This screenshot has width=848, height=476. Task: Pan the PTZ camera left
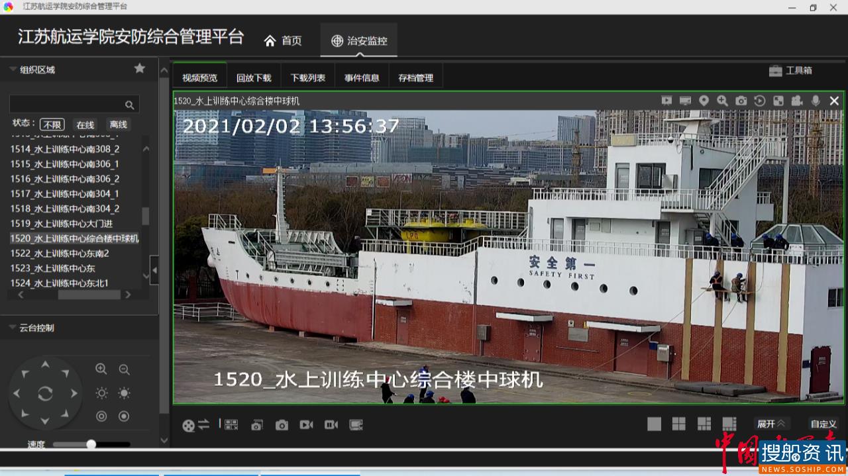pyautogui.click(x=16, y=393)
